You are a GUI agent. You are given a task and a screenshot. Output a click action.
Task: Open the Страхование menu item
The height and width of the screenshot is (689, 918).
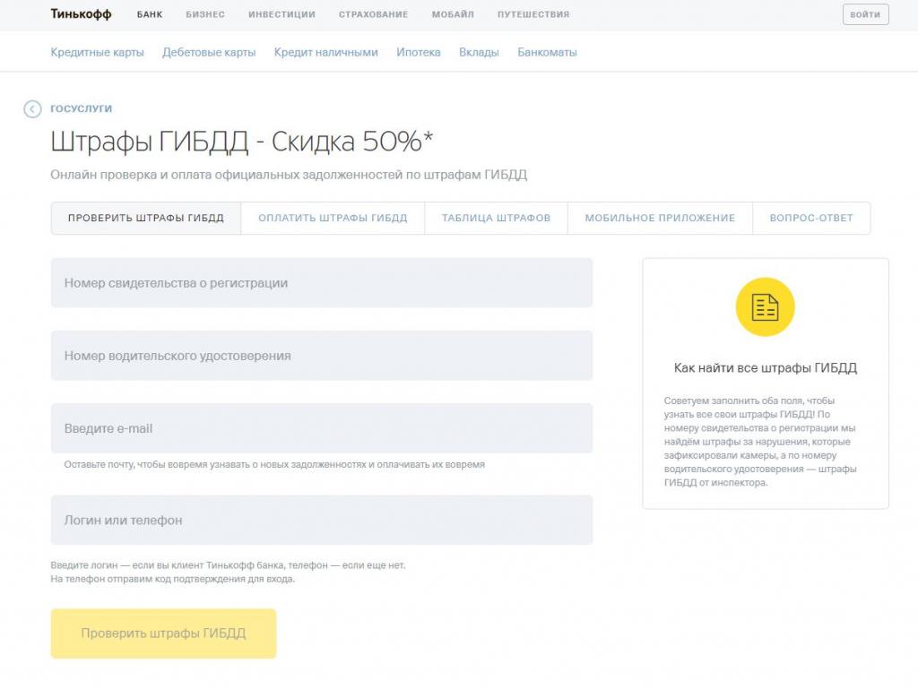[373, 14]
